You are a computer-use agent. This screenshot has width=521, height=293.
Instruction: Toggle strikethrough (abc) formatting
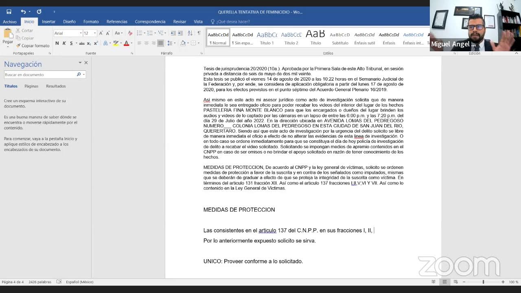[82, 43]
